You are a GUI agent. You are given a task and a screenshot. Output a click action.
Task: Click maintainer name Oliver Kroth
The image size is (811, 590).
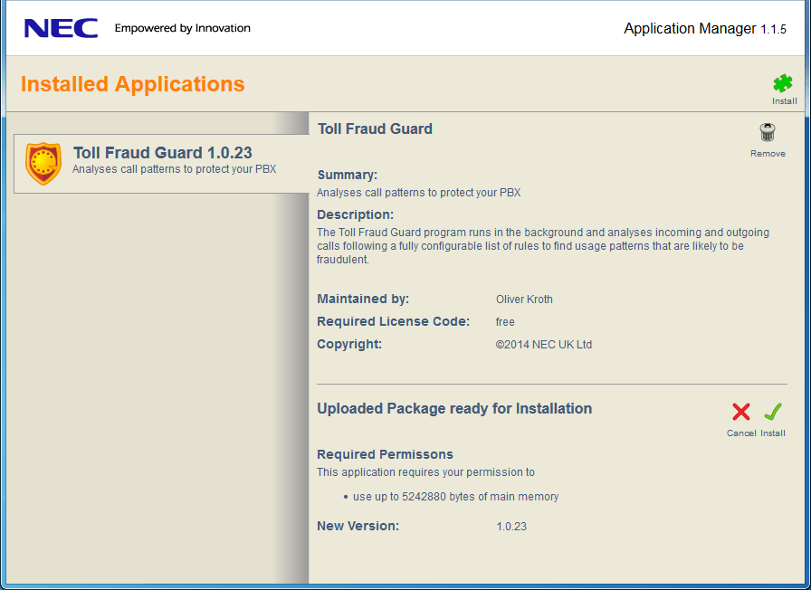523,300
